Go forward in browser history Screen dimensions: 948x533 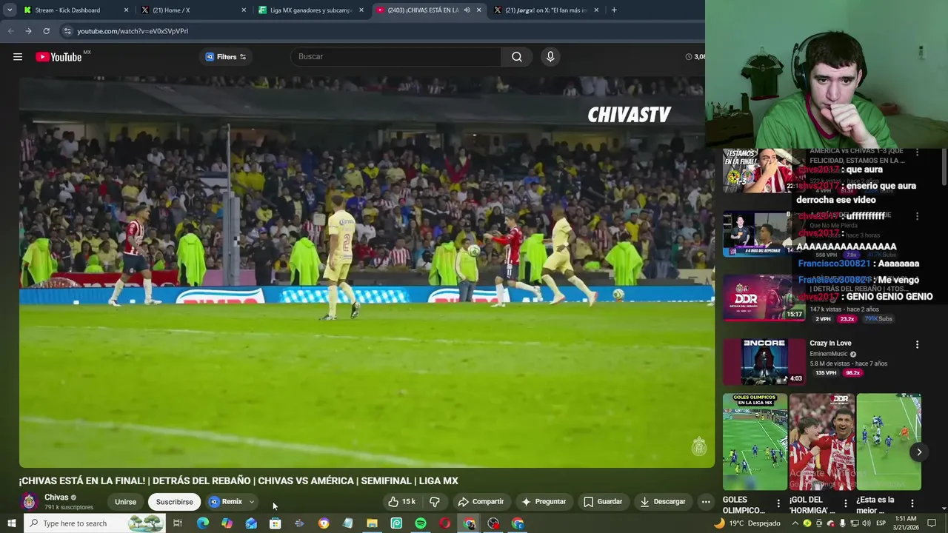tap(28, 31)
